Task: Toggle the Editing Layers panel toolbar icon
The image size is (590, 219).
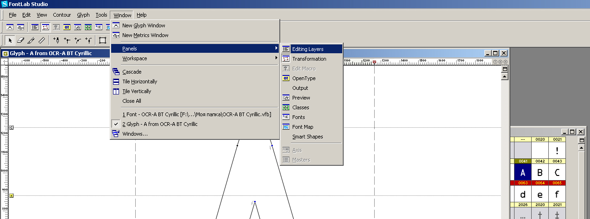Action: coord(35,27)
